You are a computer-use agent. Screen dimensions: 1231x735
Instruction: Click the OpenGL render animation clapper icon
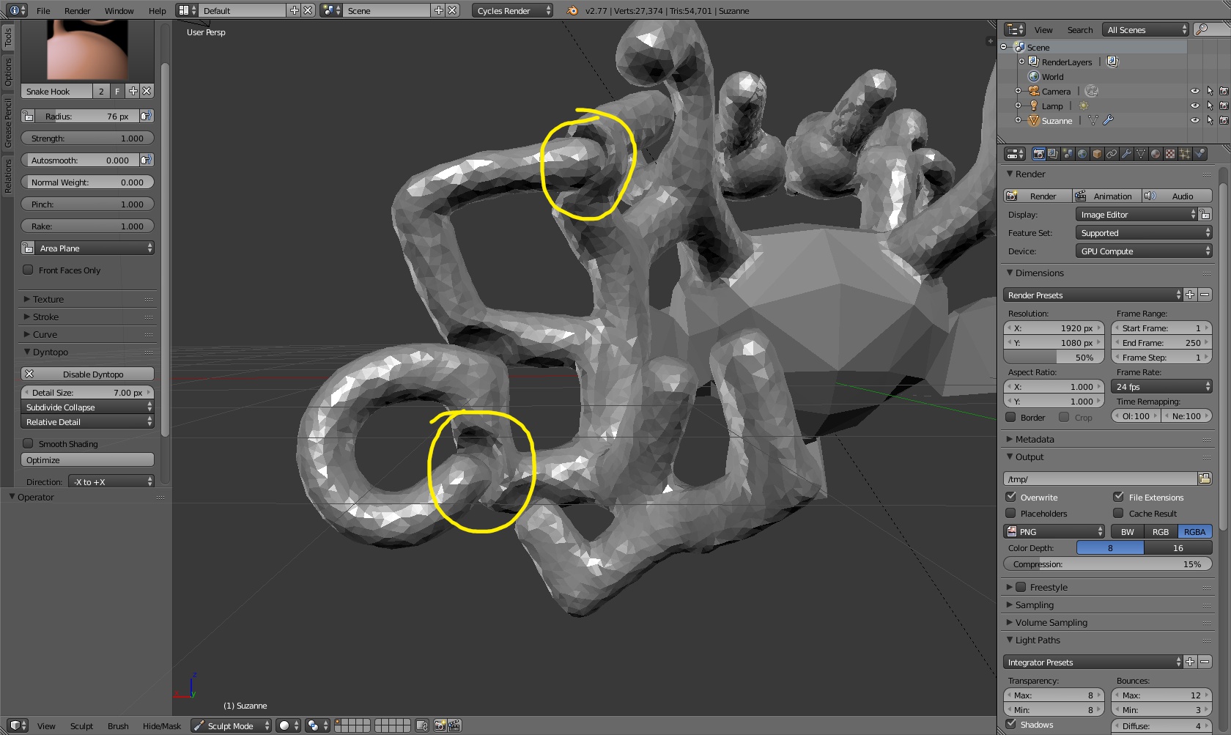coord(454,725)
